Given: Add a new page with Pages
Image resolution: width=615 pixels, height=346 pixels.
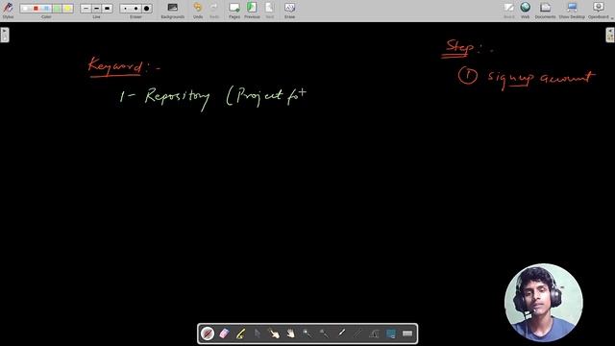Looking at the screenshot, I should (x=234, y=10).
